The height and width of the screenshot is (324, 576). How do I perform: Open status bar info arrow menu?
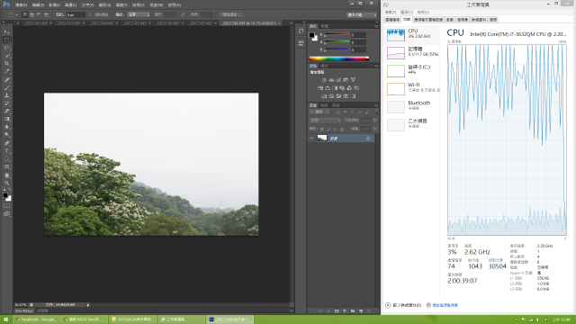(x=88, y=305)
